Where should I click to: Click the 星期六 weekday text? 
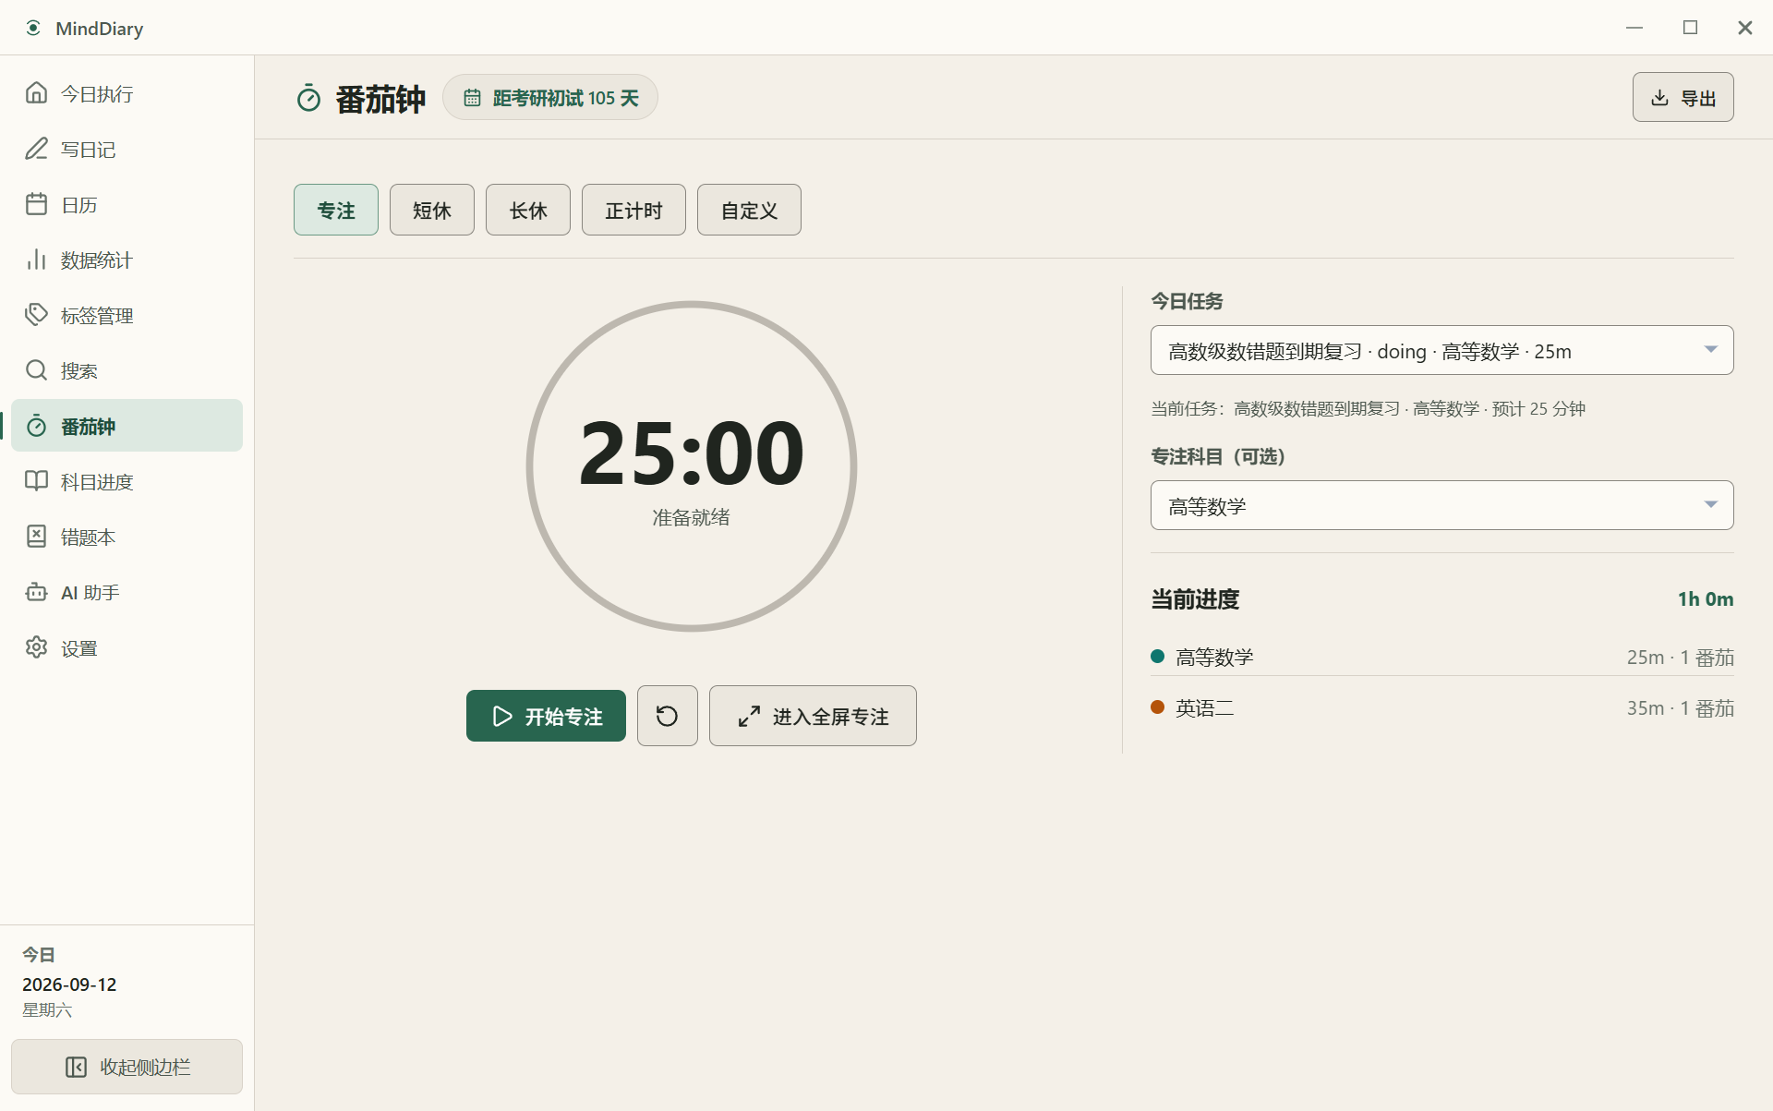pos(47,1010)
